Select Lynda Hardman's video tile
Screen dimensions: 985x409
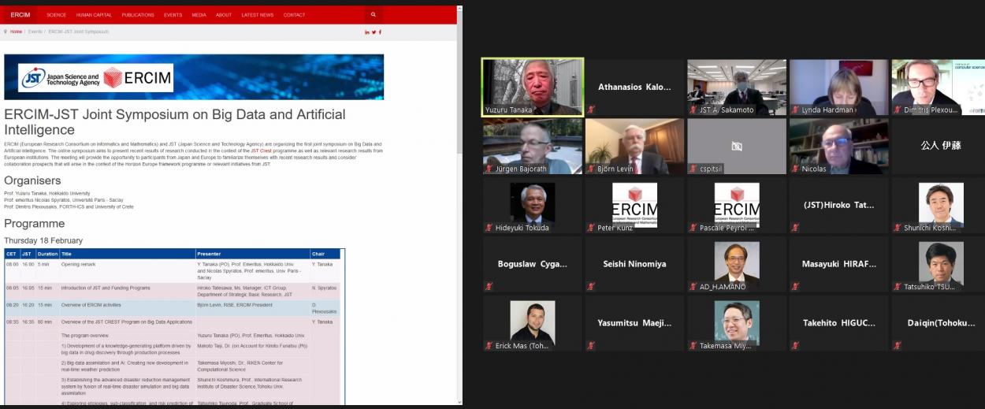[839, 87]
